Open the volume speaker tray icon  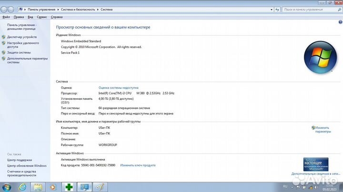point(316,187)
